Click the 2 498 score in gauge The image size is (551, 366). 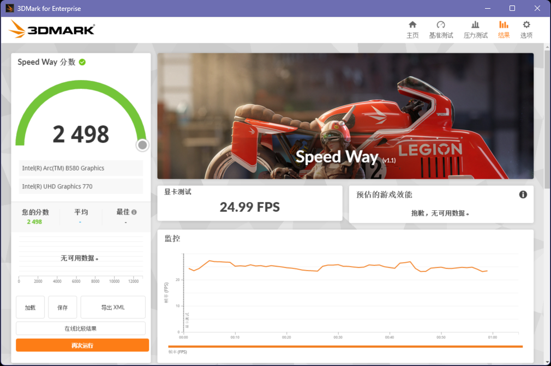click(81, 134)
